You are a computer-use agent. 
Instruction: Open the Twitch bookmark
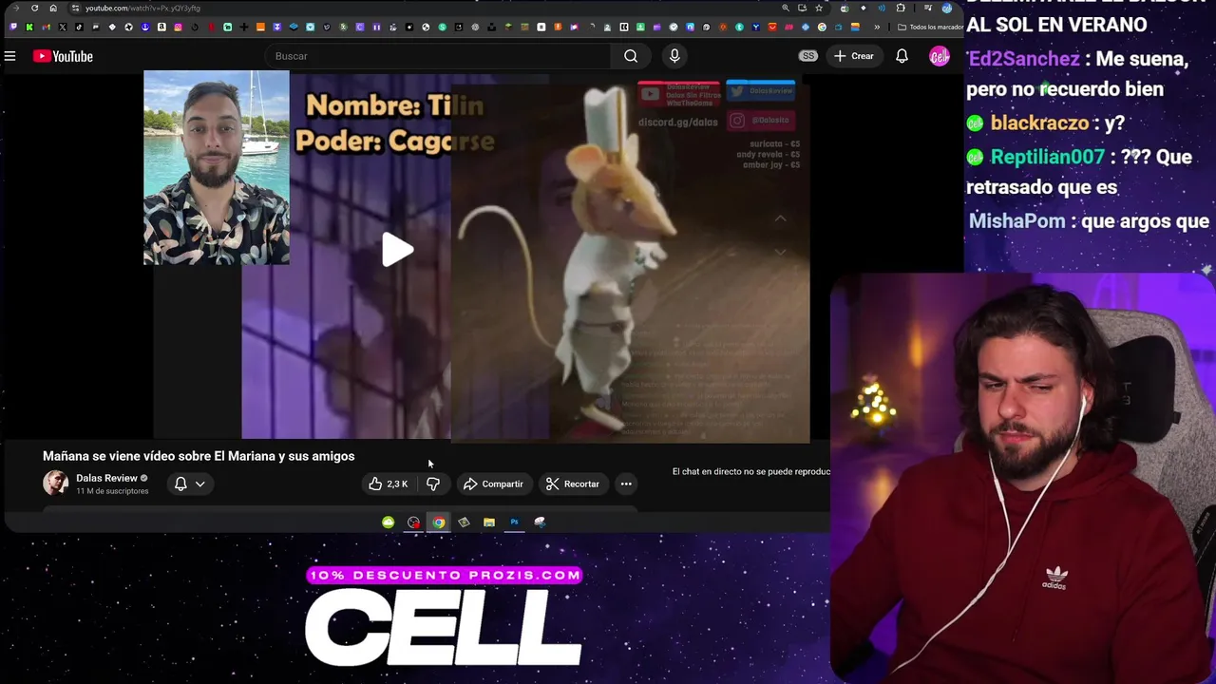point(13,27)
